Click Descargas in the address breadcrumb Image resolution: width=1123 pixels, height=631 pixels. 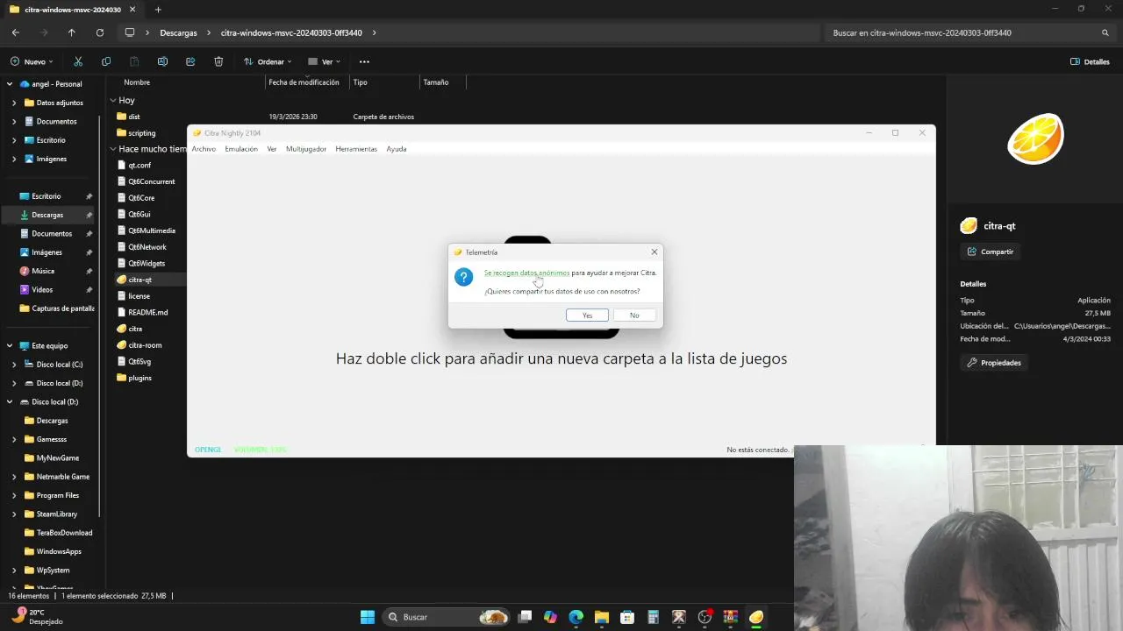(178, 32)
